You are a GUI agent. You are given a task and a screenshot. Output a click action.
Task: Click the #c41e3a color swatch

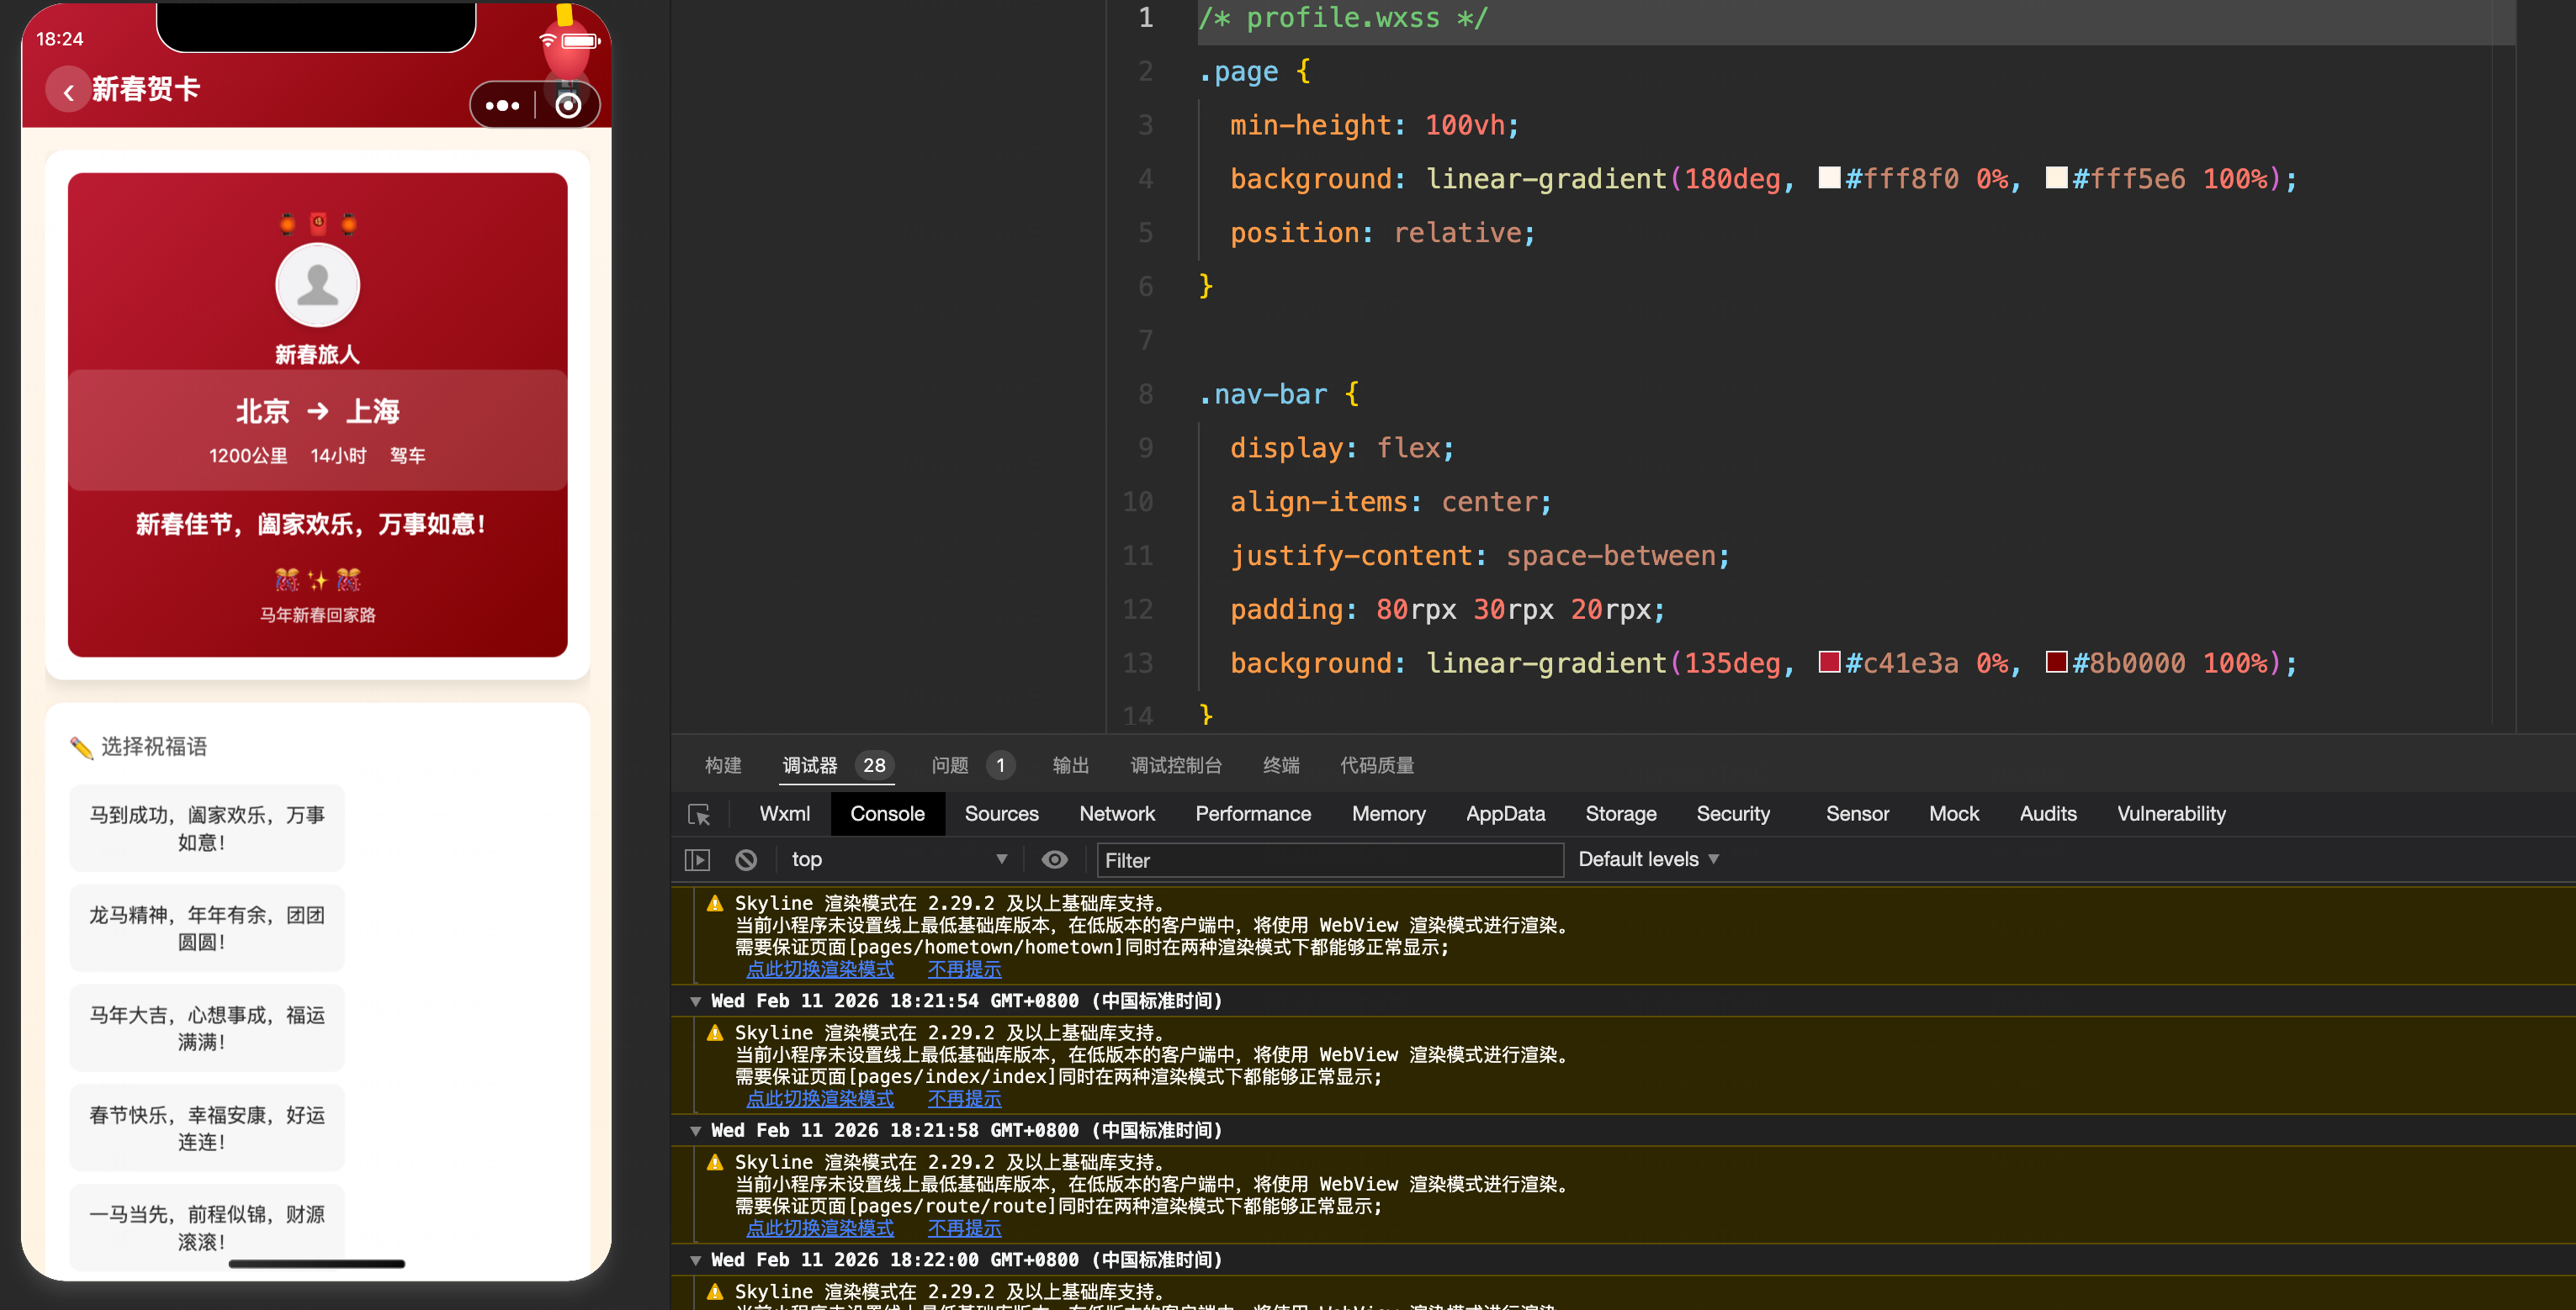point(1829,663)
